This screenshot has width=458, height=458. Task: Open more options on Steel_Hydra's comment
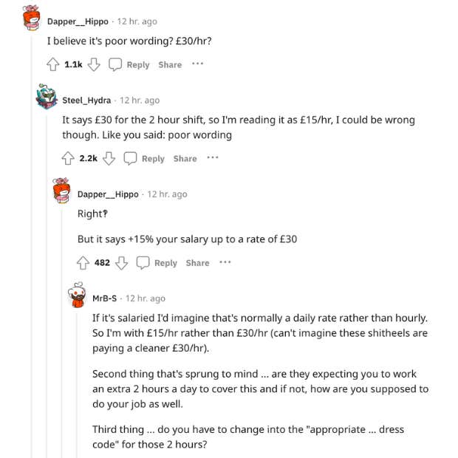pos(213,158)
